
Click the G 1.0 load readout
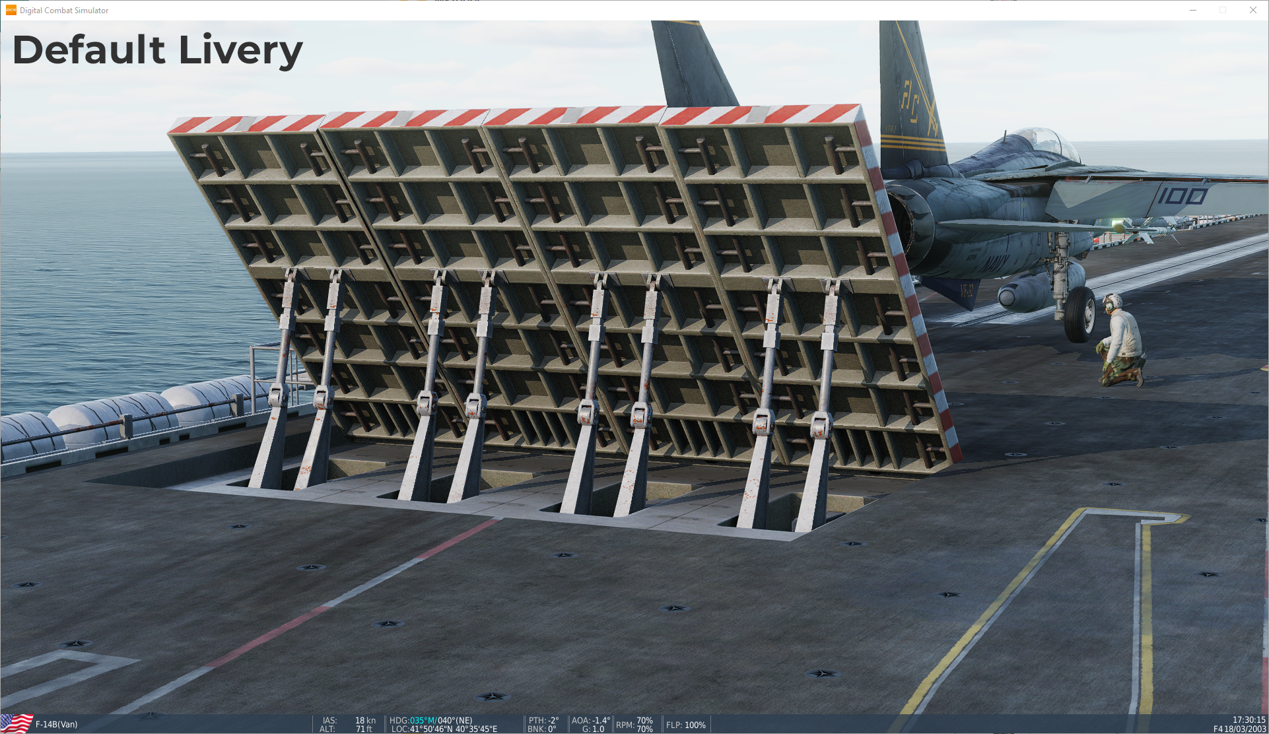[x=593, y=729]
